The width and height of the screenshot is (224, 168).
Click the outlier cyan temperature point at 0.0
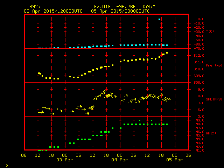point(159,19)
